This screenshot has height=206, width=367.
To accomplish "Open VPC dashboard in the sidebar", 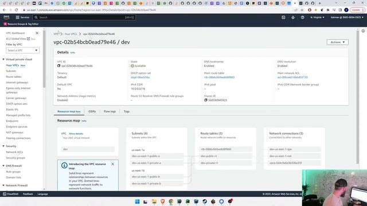I will [15, 33].
